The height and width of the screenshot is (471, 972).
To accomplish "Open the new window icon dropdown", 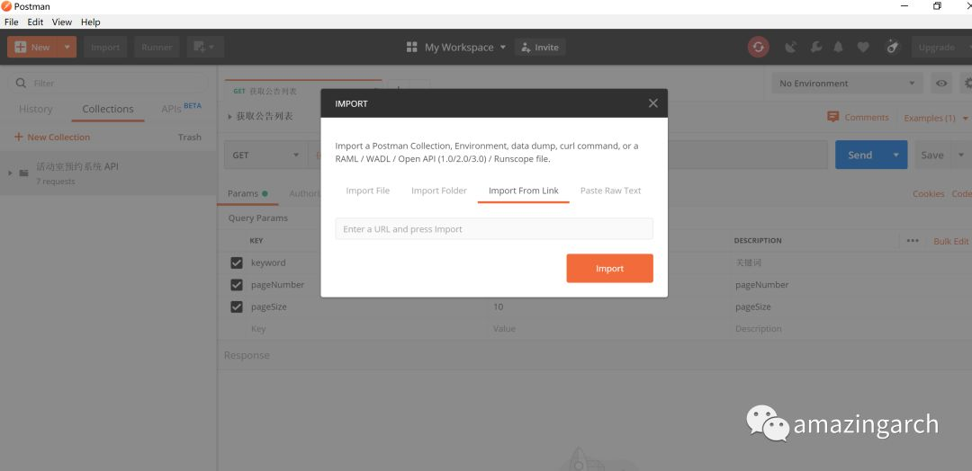I will pyautogui.click(x=204, y=47).
